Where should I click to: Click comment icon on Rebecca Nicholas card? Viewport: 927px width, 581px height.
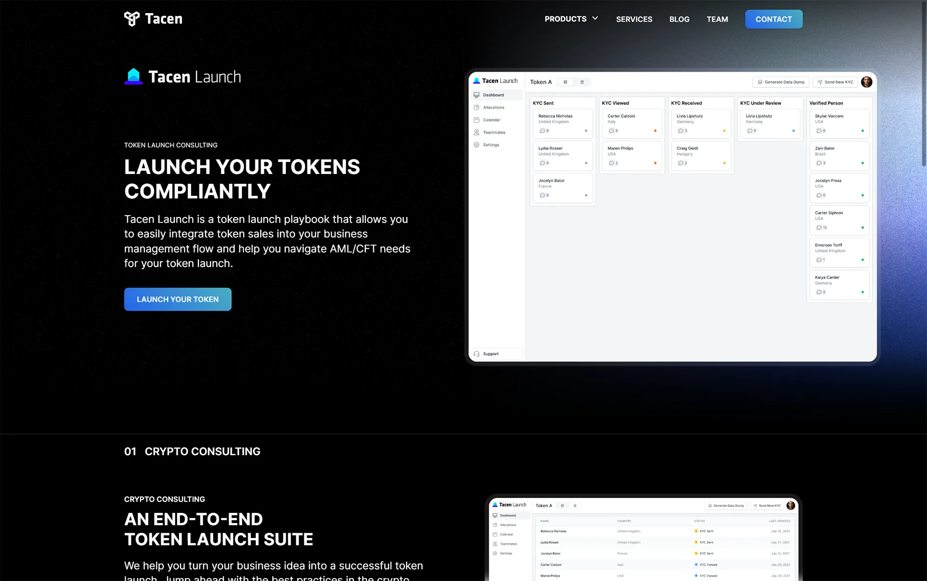tap(542, 131)
